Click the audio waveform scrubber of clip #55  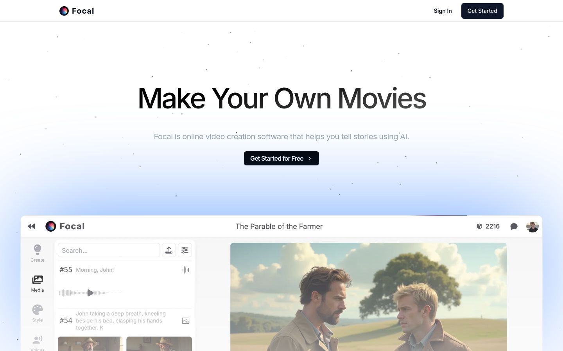(x=90, y=292)
